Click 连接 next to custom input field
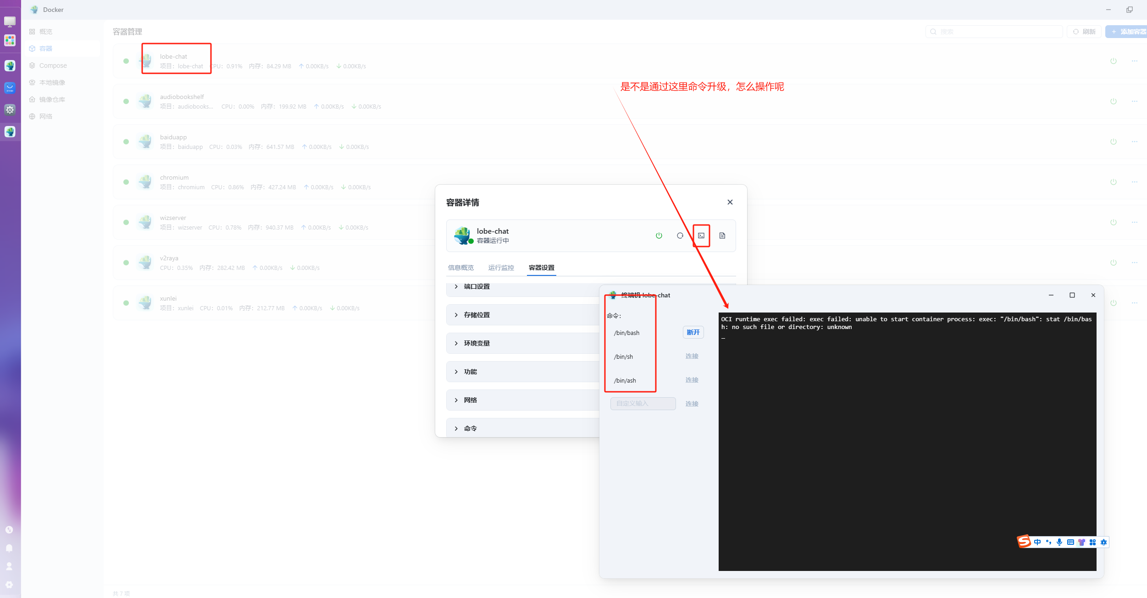The width and height of the screenshot is (1147, 598). [x=692, y=404]
